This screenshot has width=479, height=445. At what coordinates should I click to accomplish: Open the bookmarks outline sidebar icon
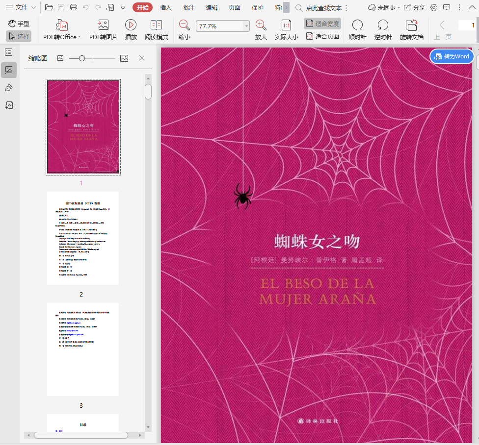pyautogui.click(x=9, y=52)
